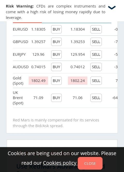Click SELL for EURJPY
Screen dimensions: 124x172
click(x=96, y=54)
